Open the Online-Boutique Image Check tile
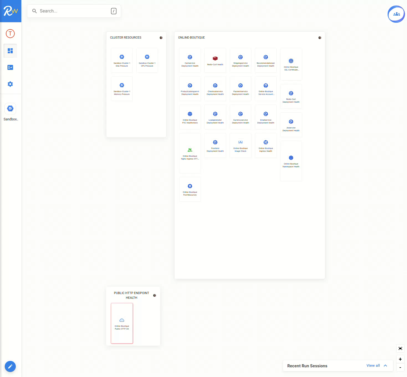 240,145
